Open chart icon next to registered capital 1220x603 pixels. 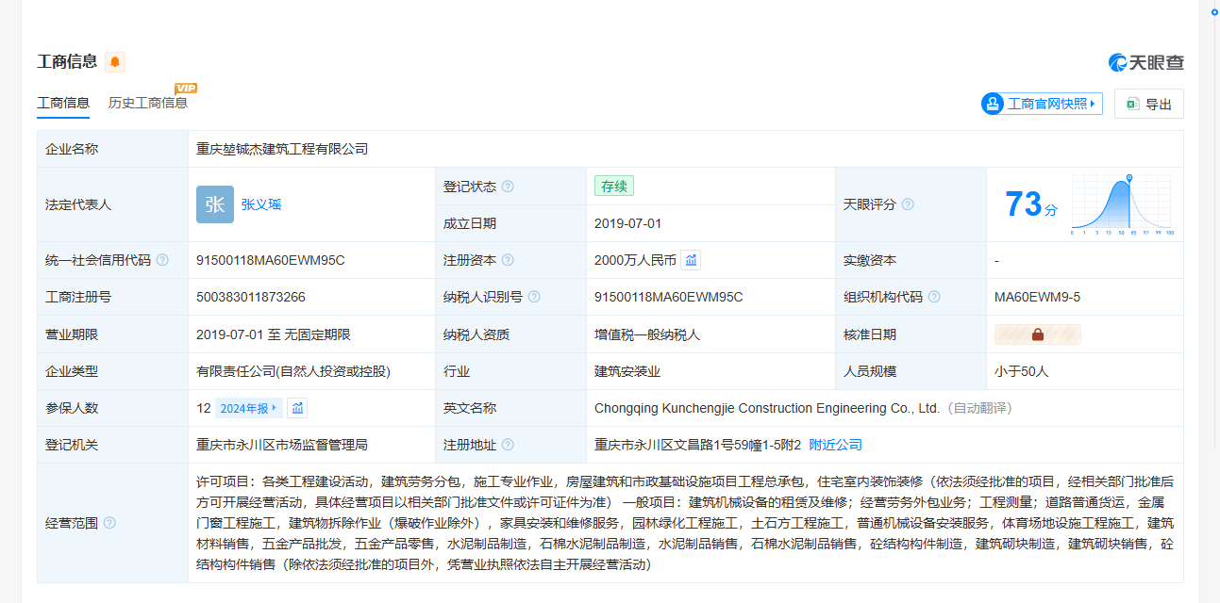click(691, 260)
